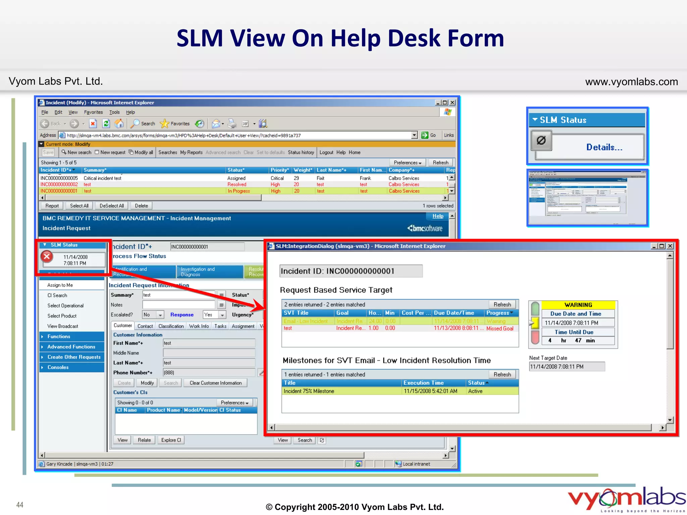The width and height of the screenshot is (687, 515).
Task: Open Favorites star in toolbar
Action: 164,124
